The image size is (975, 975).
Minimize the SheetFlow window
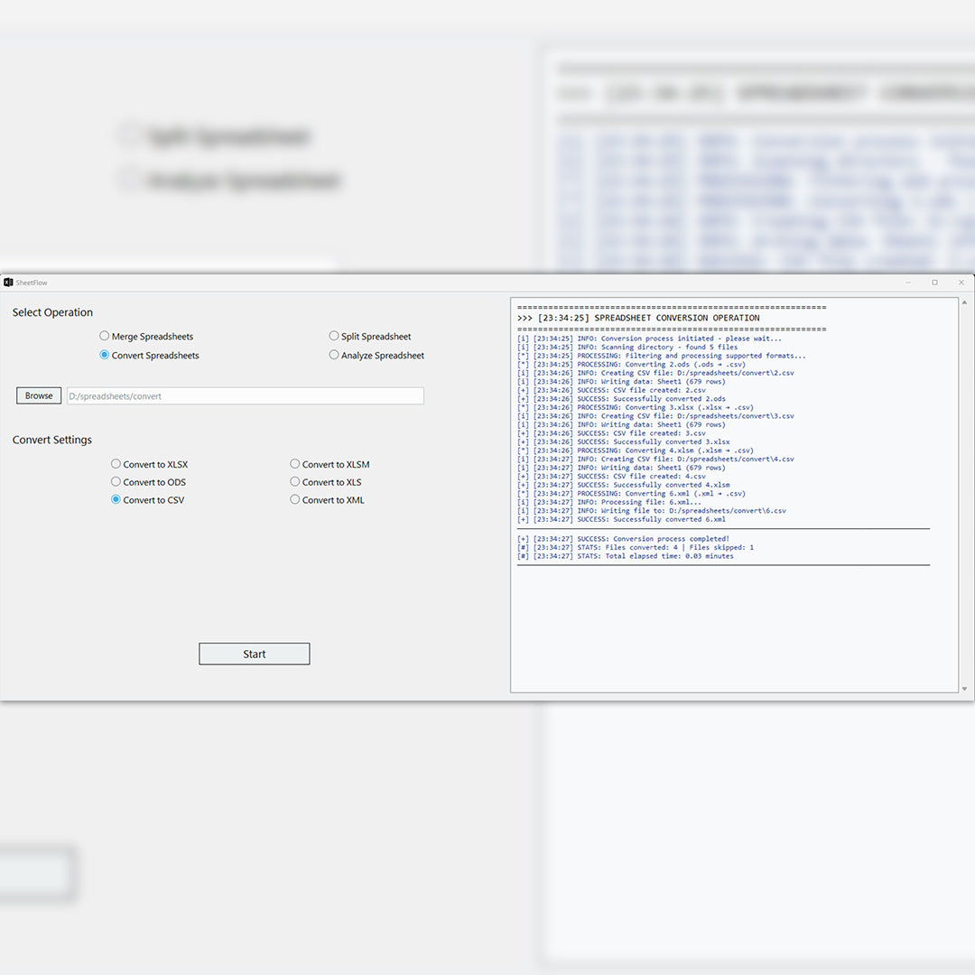click(908, 283)
